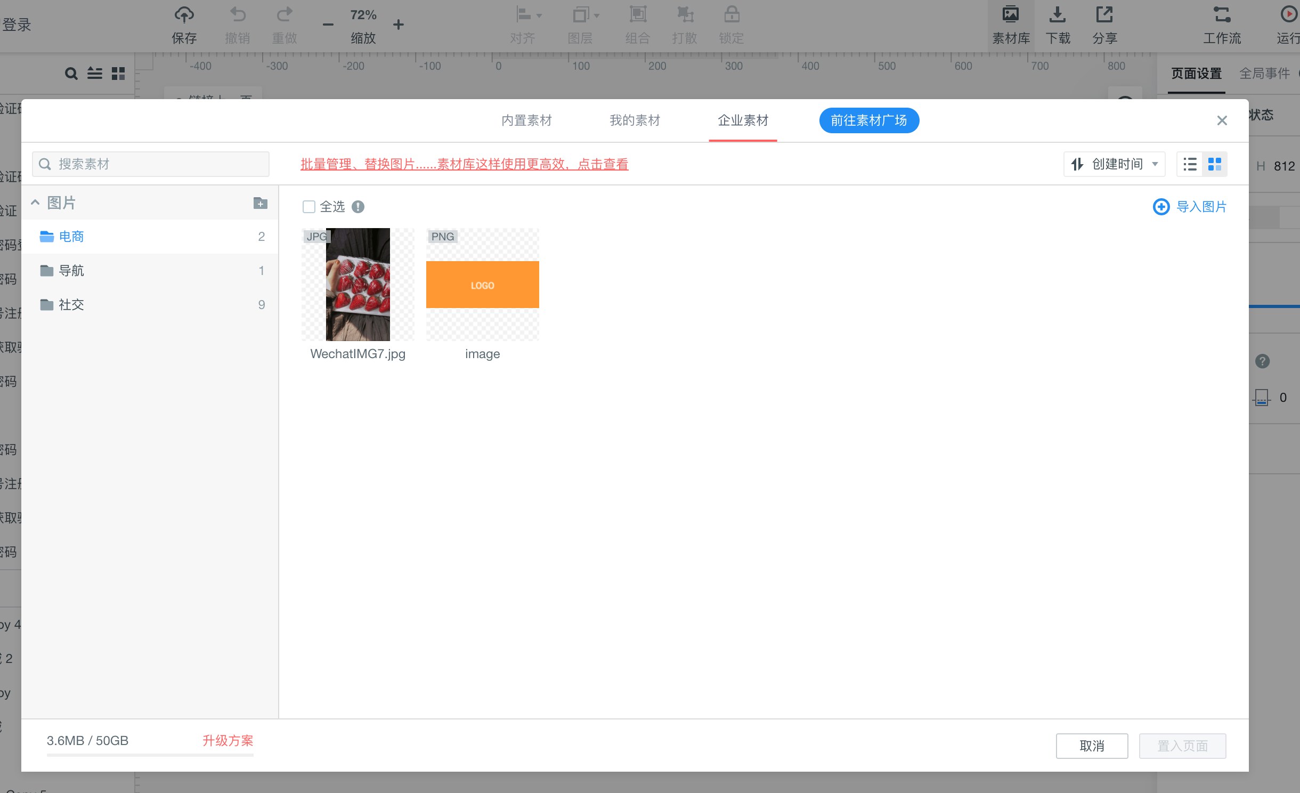Open the 社交 folder

tap(71, 305)
